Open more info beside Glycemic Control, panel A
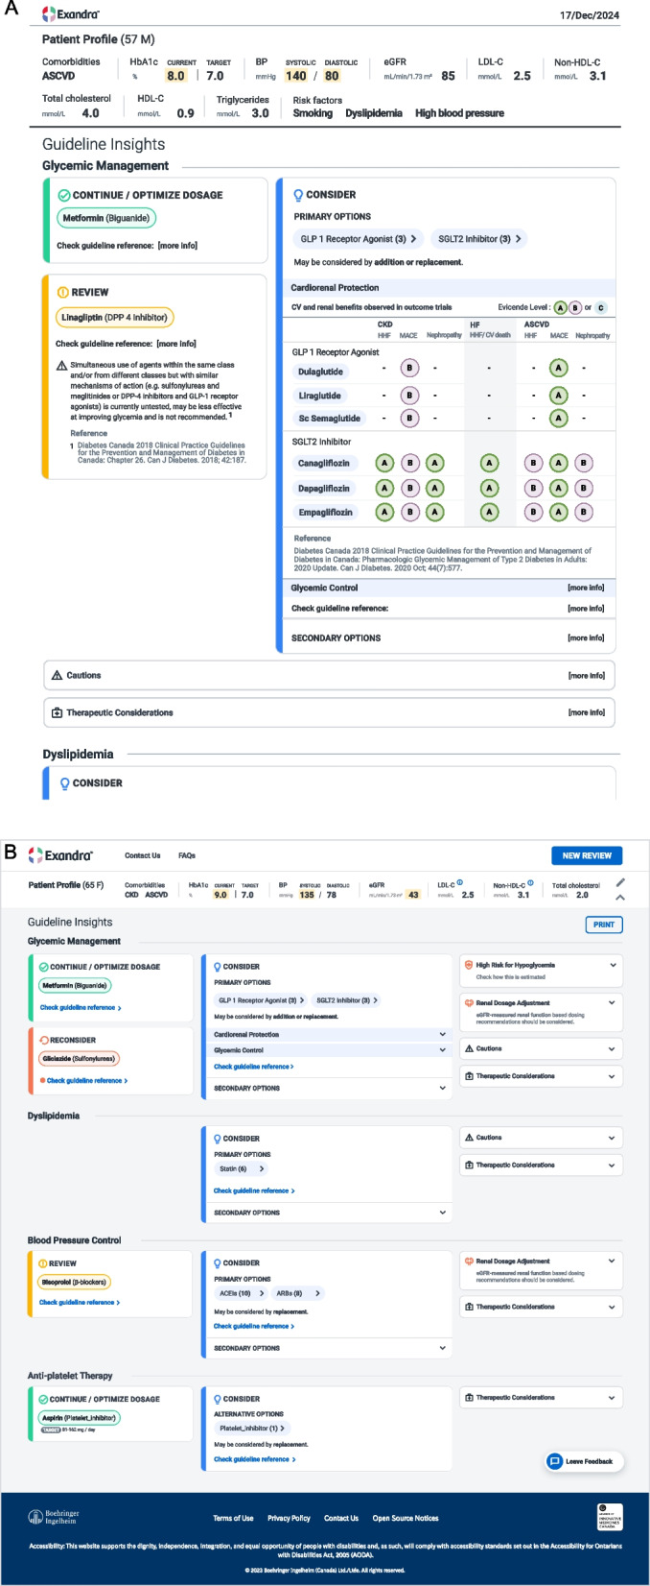 click(586, 588)
